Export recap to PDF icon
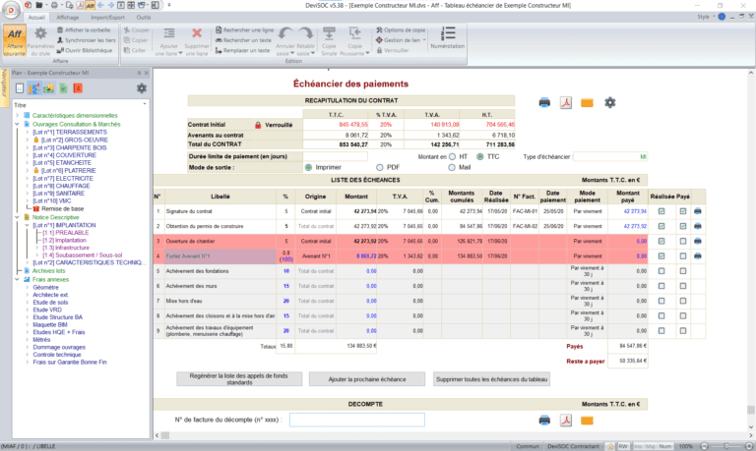Image resolution: width=756 pixels, height=451 pixels. (566, 102)
